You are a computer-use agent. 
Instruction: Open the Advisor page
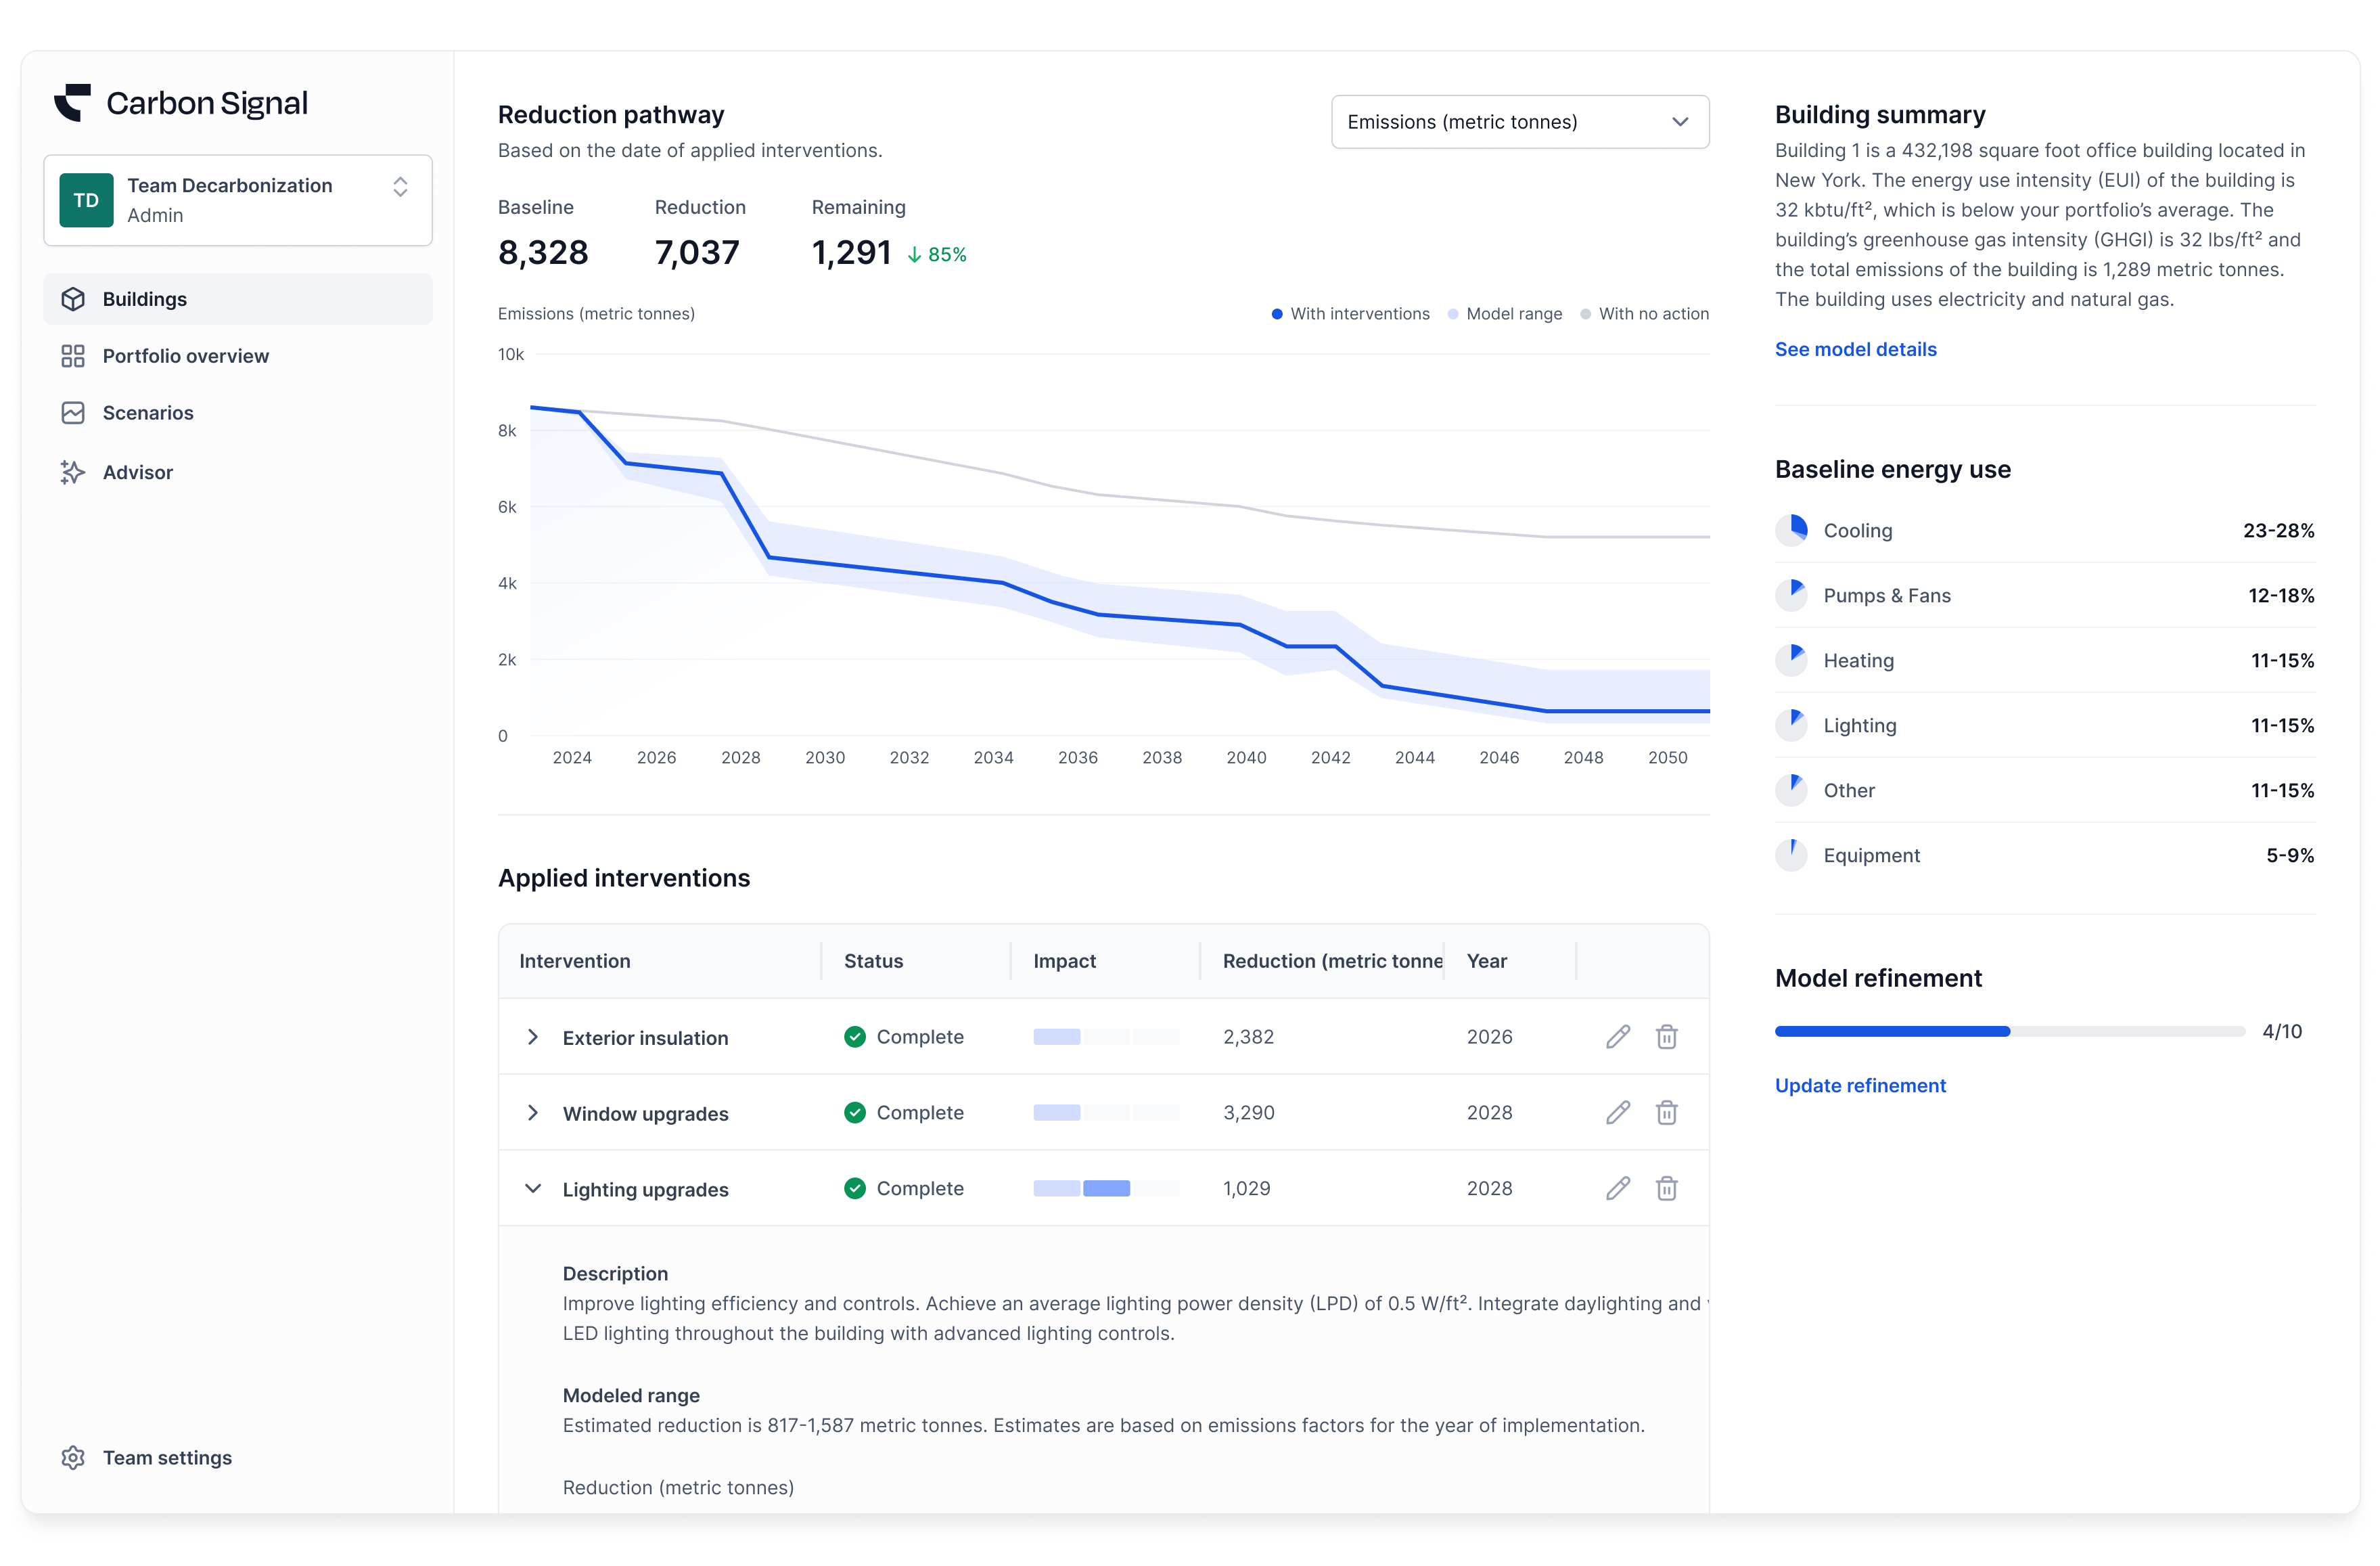click(138, 472)
